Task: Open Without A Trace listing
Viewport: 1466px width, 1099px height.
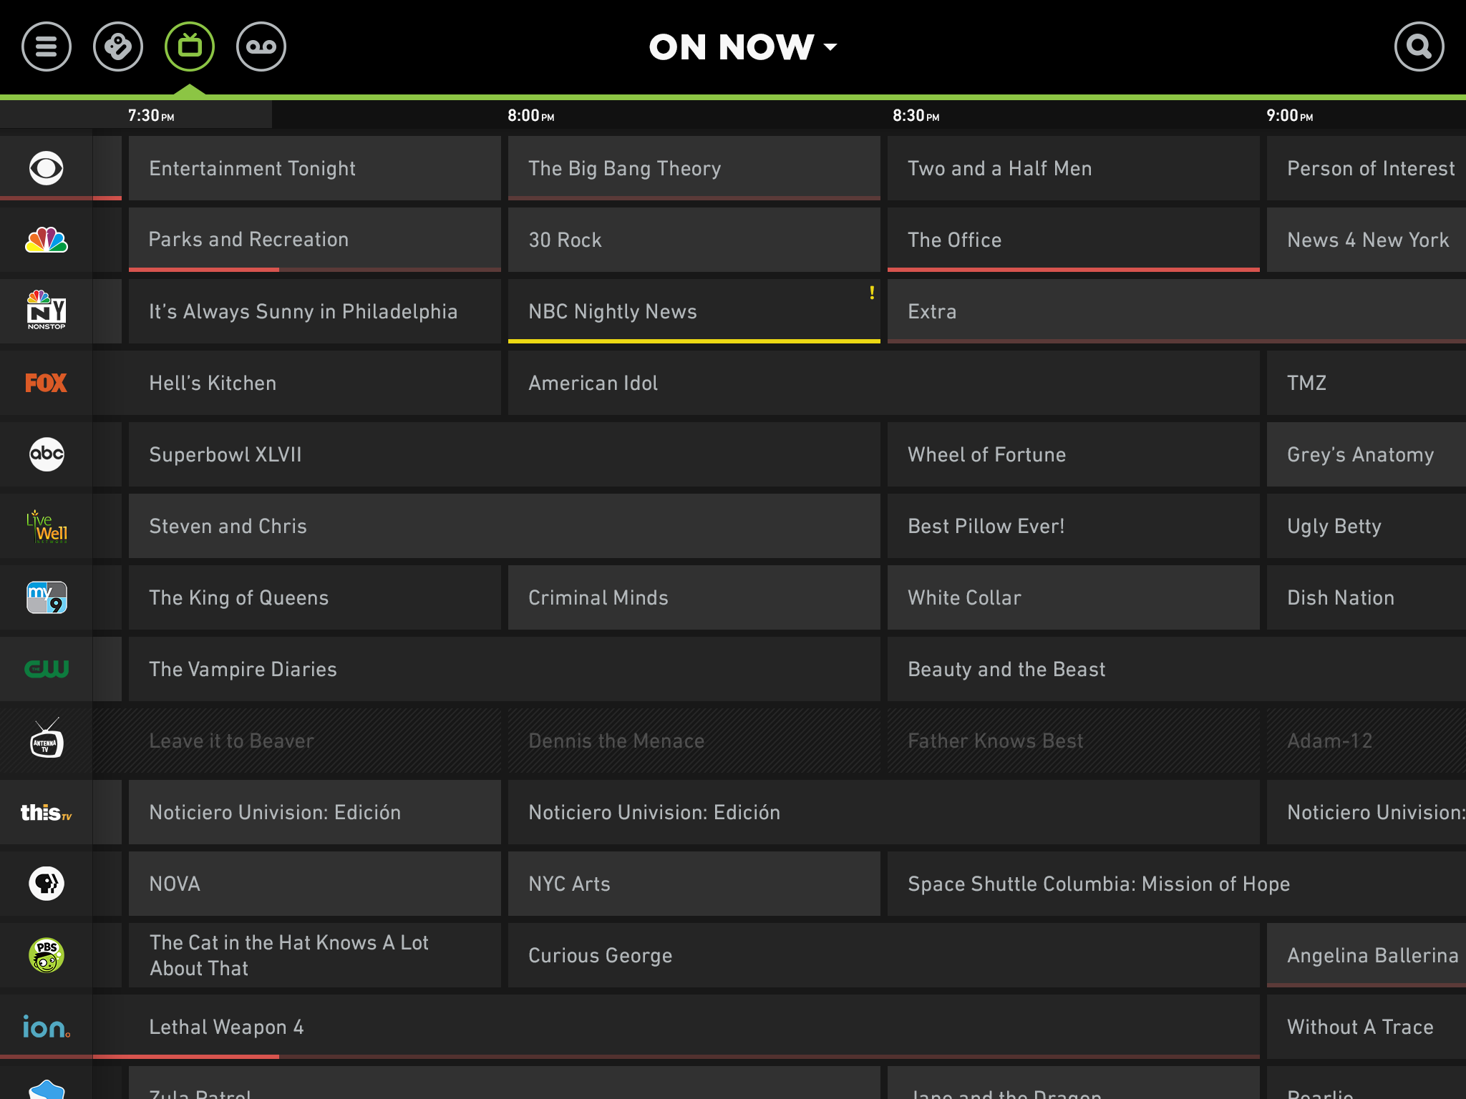Action: point(1367,1027)
